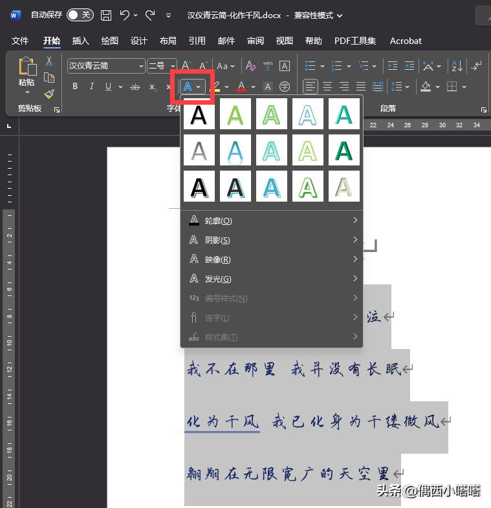
Task: Toggle Bold formatting
Action: pyautogui.click(x=75, y=87)
